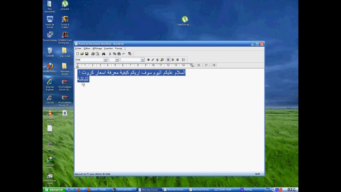Screen dimensions: 341x192
Task: Copy the selection using toolbar icon
Action: pyautogui.click(x=115, y=54)
